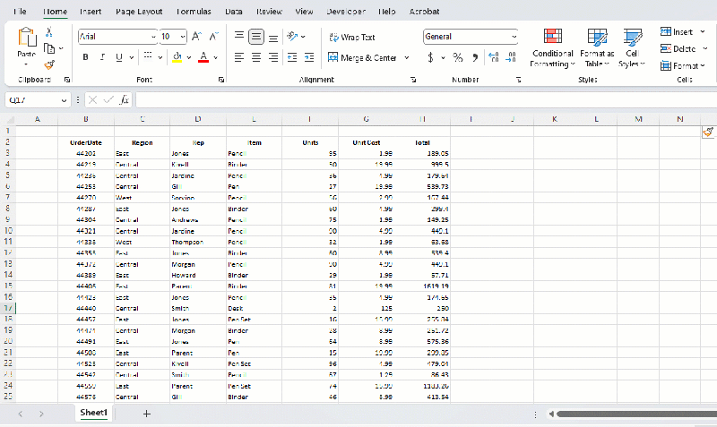This screenshot has width=717, height=427.
Task: Switch to the Review tab
Action: 270,12
